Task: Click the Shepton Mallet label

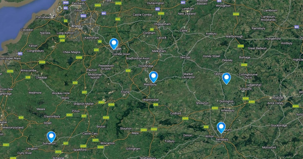Action: point(83,104)
